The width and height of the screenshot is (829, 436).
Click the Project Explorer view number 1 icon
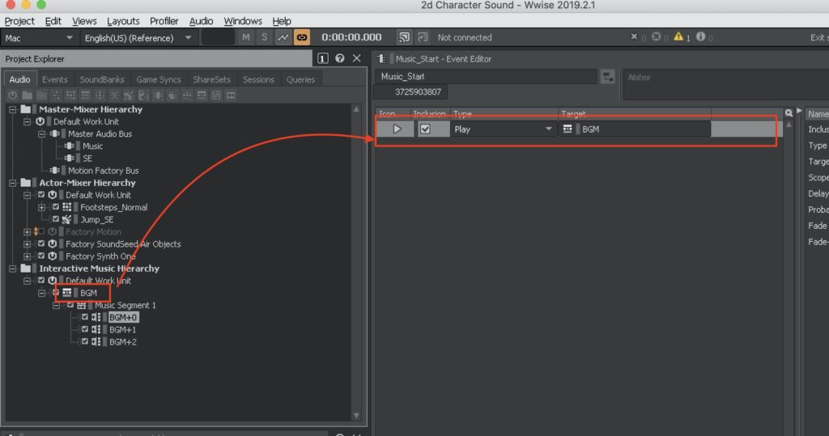(322, 58)
